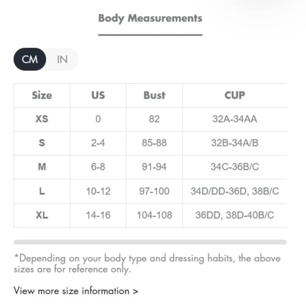306x306 pixels.
Task: Click the horizontal scrollbar below the size table
Action: point(150,242)
